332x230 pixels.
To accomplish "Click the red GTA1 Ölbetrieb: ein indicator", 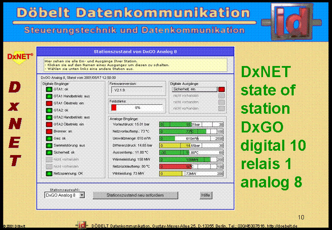I will pos(49,103).
